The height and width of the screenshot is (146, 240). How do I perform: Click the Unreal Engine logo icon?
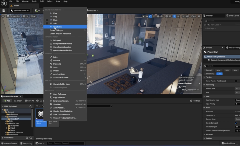[4, 3]
